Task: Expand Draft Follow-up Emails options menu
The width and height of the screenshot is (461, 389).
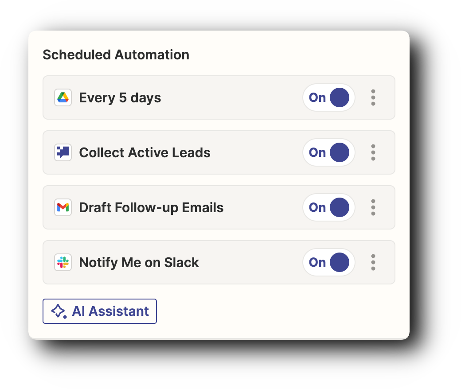Action: (373, 207)
